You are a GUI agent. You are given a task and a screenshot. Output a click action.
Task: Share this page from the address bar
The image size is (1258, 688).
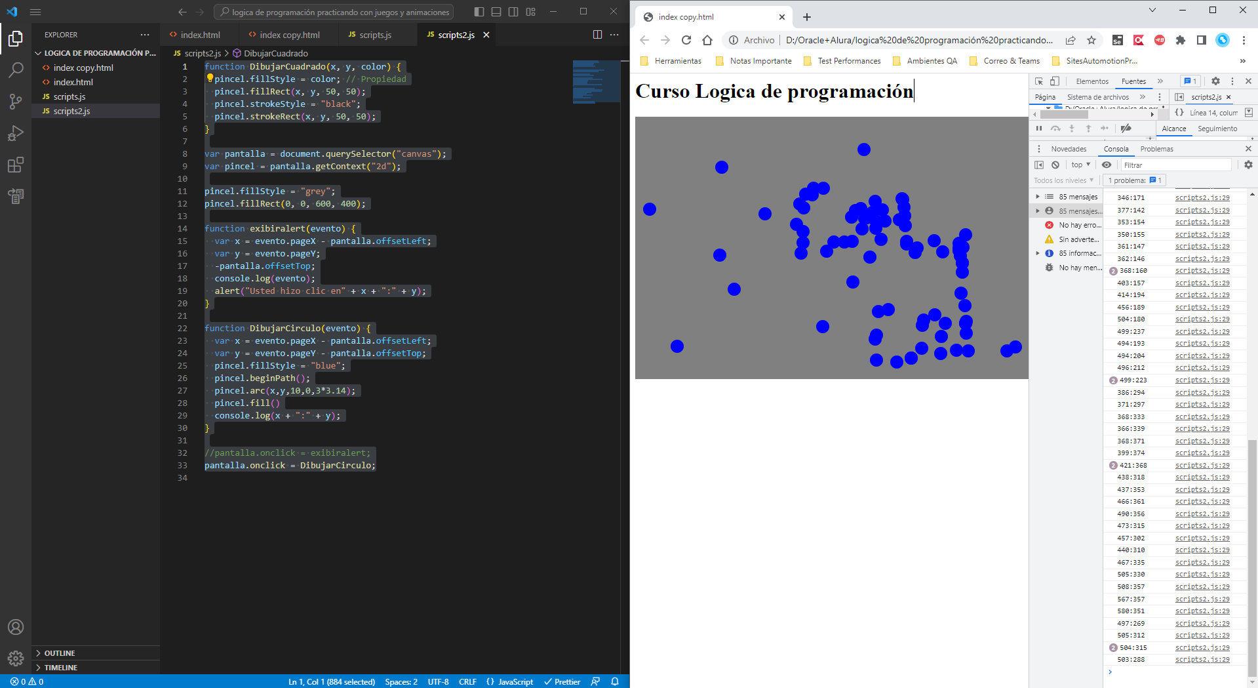click(x=1071, y=40)
